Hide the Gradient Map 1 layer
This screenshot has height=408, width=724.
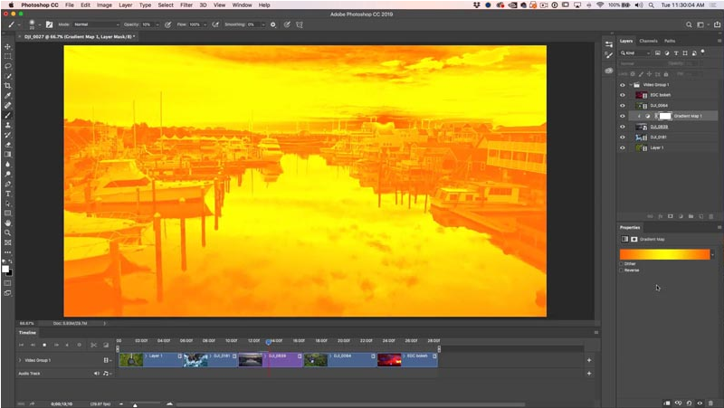pyautogui.click(x=623, y=117)
